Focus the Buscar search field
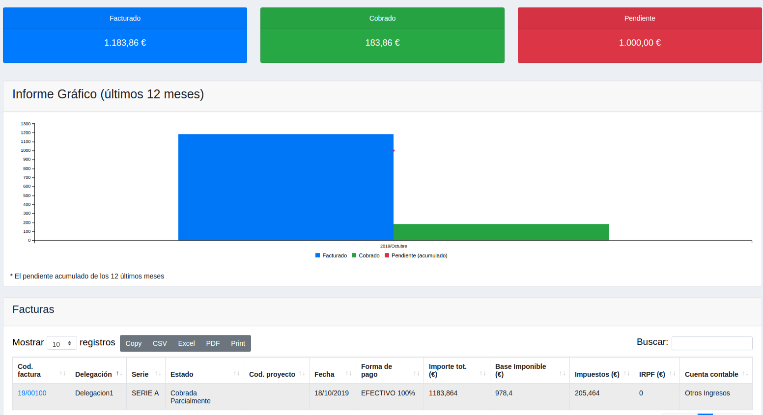This screenshot has width=763, height=415. [712, 343]
